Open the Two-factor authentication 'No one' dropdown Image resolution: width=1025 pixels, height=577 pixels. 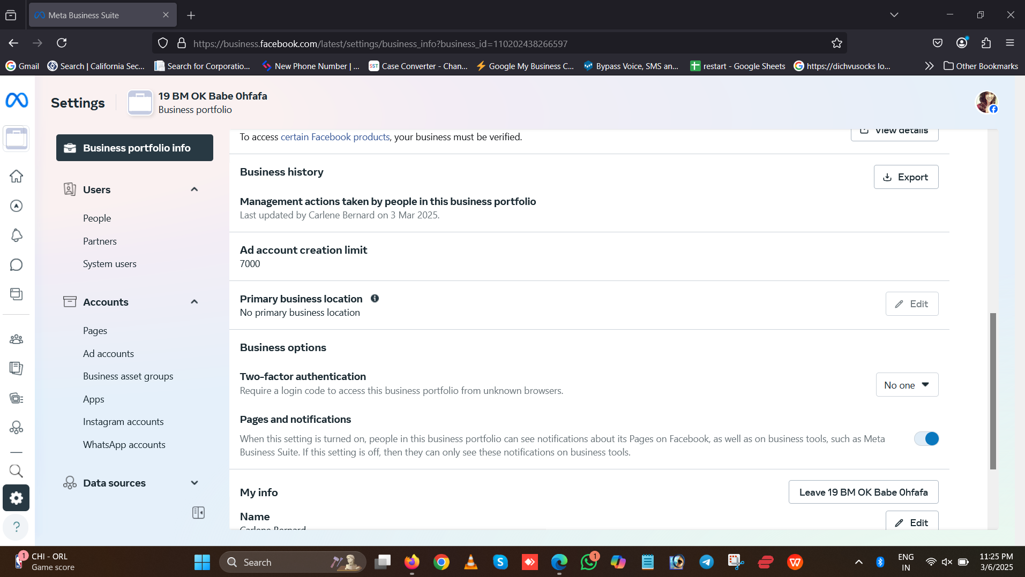[x=907, y=385]
